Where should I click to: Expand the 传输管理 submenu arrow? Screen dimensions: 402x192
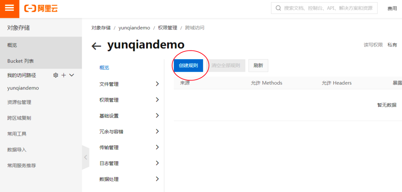(x=157, y=147)
